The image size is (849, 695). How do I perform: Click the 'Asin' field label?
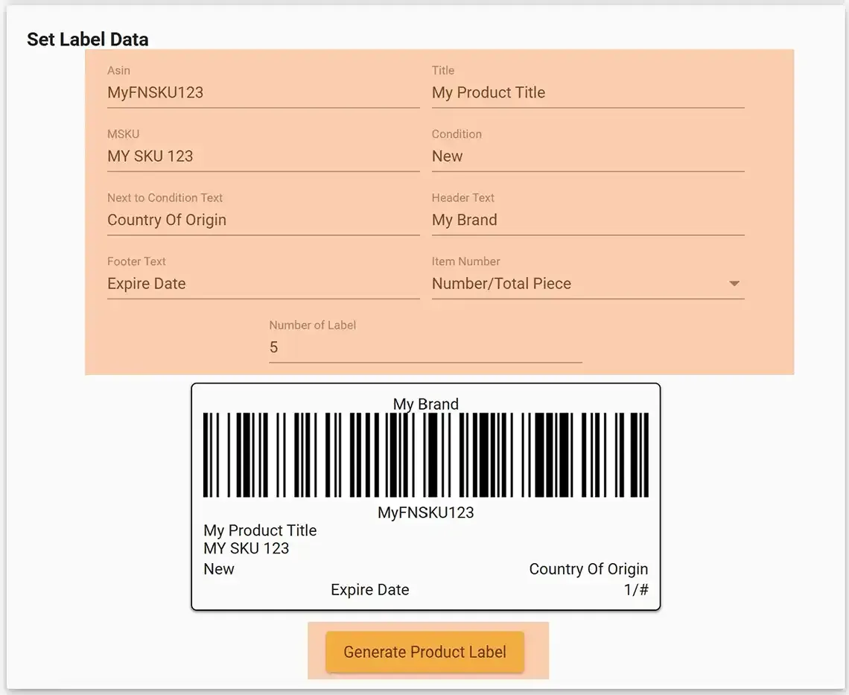pos(118,71)
